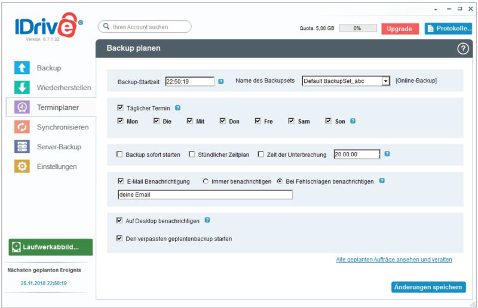Click the Server-Backup icon in sidebar
The image size is (478, 308).
(x=22, y=147)
